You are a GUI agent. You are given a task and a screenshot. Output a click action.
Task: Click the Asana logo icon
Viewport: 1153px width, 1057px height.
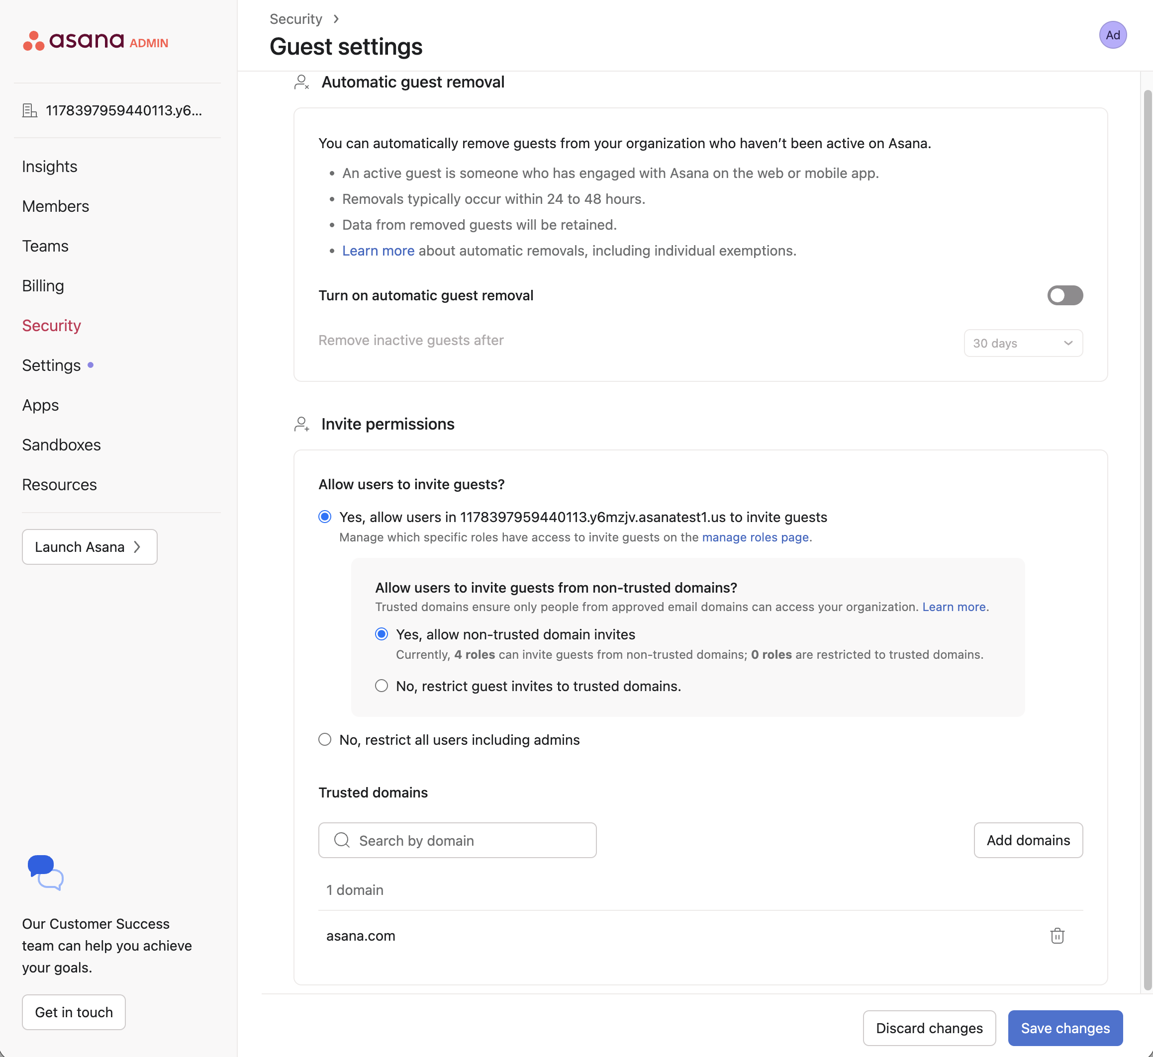pos(34,41)
